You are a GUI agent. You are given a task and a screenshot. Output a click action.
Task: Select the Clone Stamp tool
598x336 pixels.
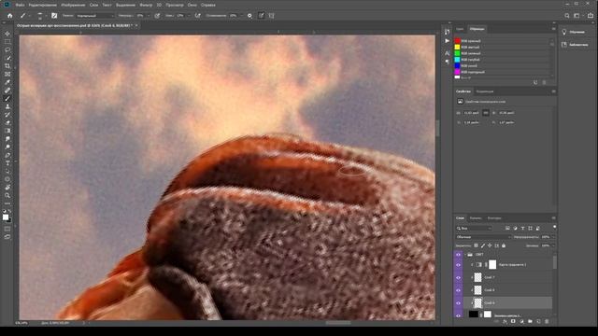pos(7,106)
